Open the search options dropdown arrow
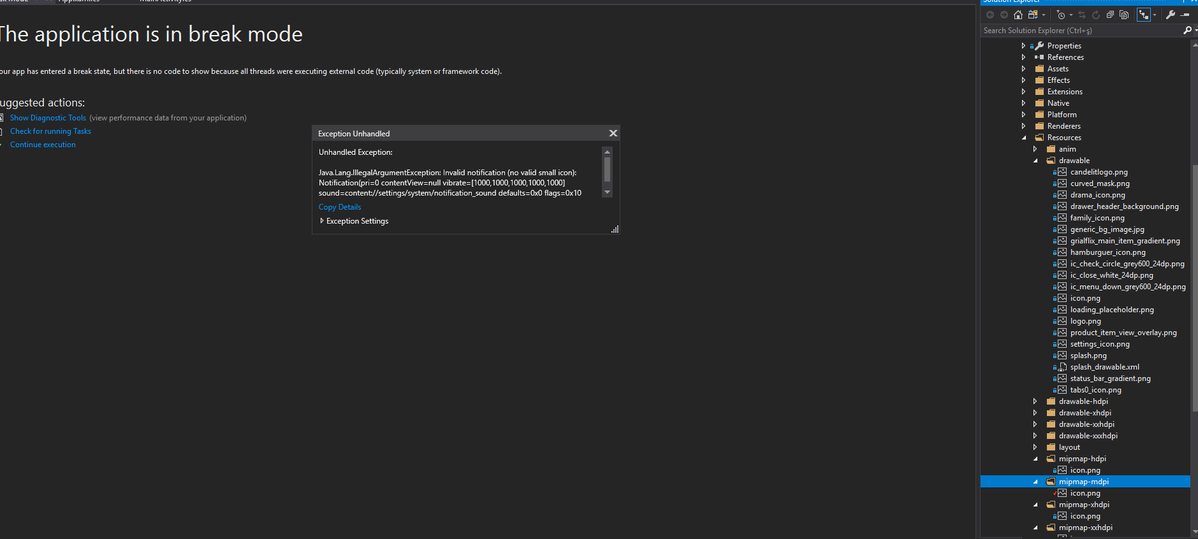The width and height of the screenshot is (1198, 539). click(1196, 31)
